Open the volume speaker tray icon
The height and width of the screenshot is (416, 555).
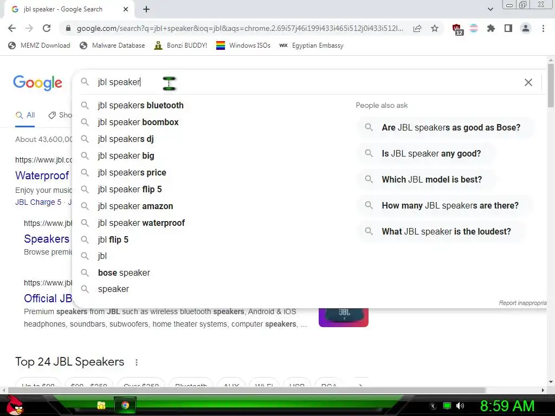460,406
